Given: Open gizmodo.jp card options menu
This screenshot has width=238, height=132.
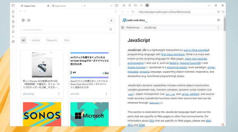Looking at the screenshot, I should (59, 94).
